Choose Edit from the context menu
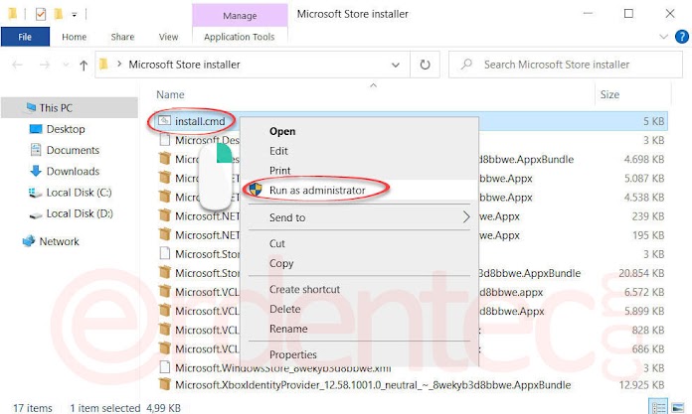The image size is (692, 414). tap(278, 151)
